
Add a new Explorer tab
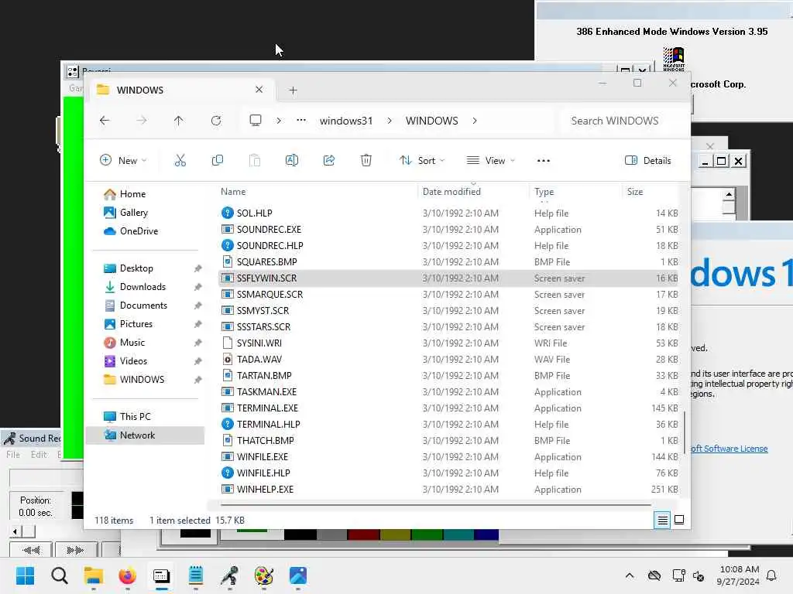(293, 90)
